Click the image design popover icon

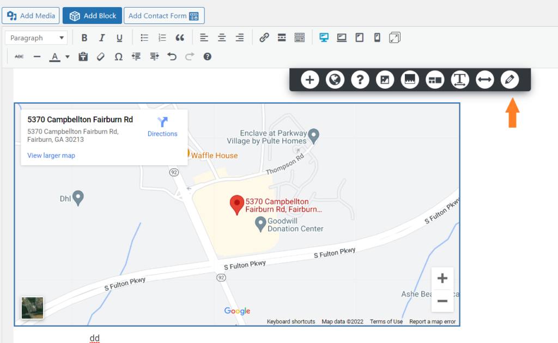click(x=385, y=79)
